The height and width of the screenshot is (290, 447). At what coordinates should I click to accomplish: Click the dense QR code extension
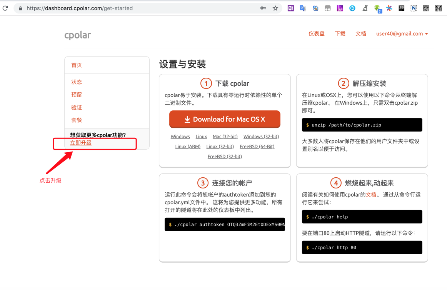point(426,8)
